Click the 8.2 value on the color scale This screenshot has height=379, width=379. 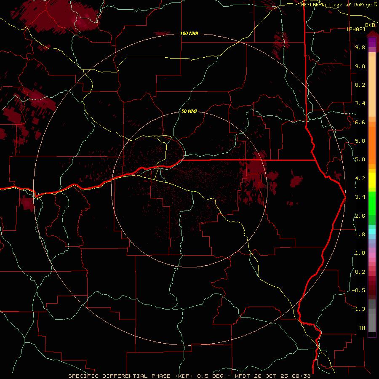tap(360, 85)
